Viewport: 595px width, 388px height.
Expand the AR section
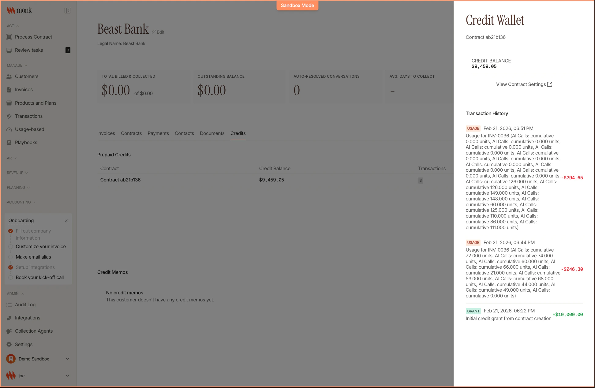(x=12, y=158)
